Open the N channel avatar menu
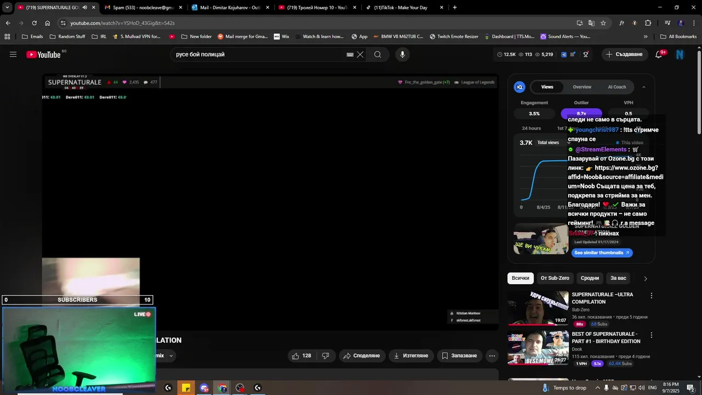Screen dimensions: 702x395 pyautogui.click(x=680, y=54)
